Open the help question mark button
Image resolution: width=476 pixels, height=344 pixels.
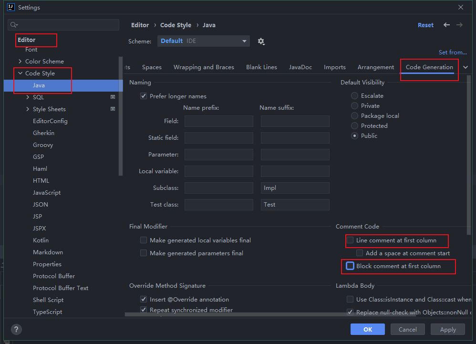[16, 329]
